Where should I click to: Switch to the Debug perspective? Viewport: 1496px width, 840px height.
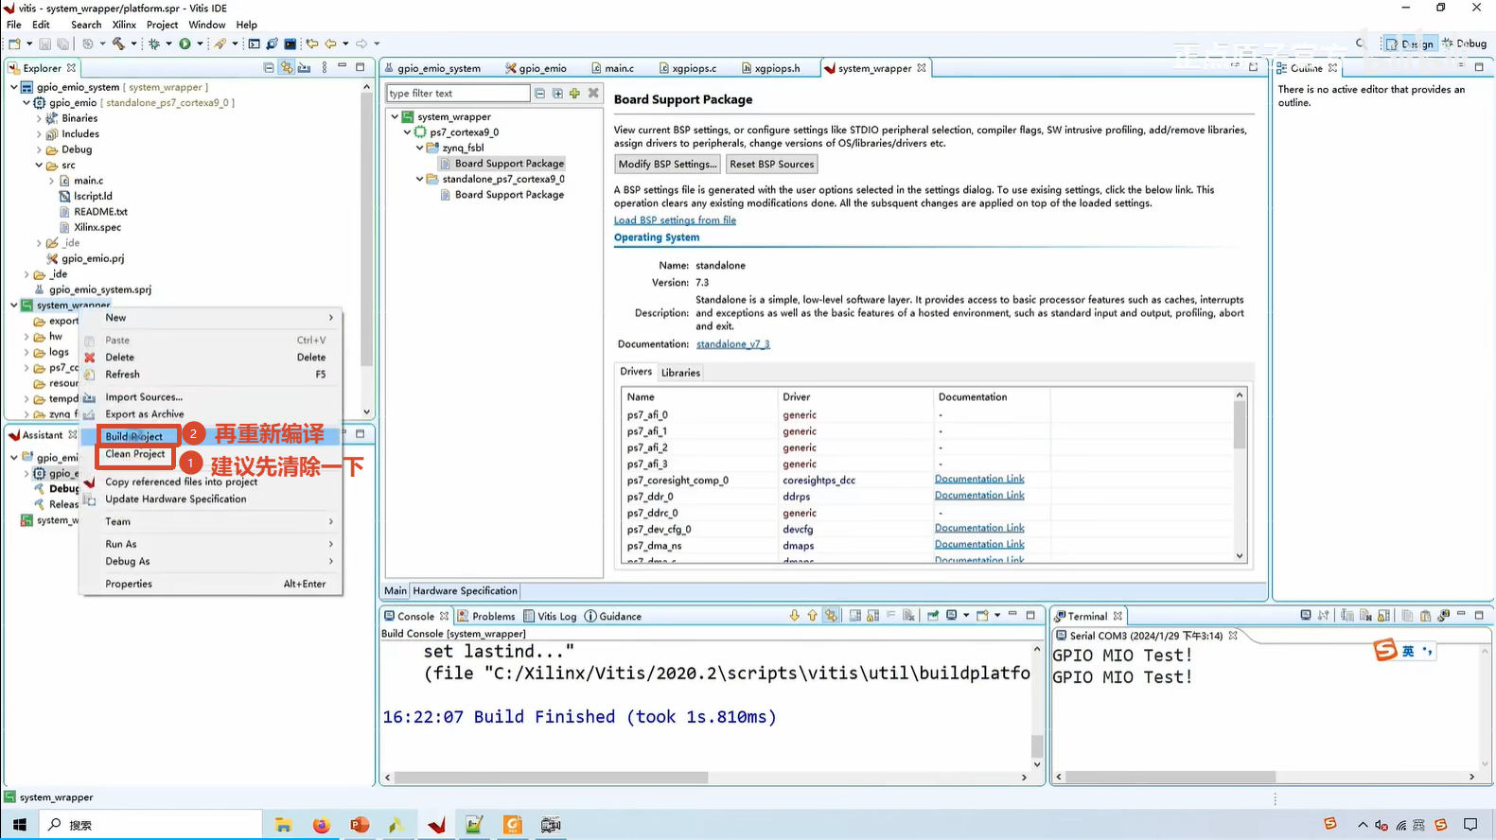(x=1464, y=44)
